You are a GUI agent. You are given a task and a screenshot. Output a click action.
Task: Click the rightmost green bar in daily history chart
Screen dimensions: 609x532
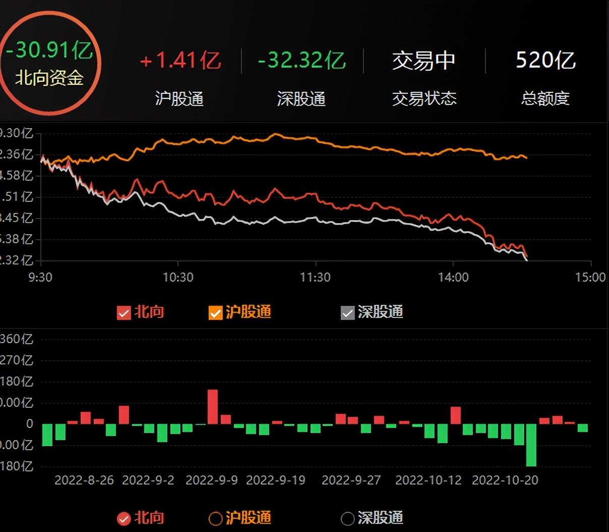(x=583, y=428)
